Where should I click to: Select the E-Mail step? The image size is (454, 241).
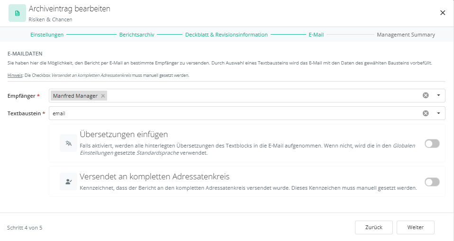click(316, 35)
